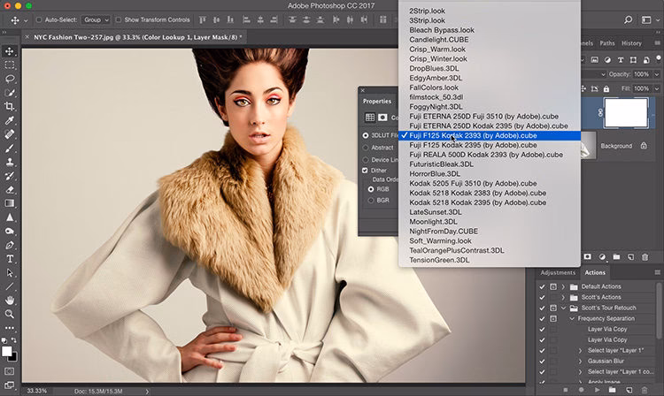
Task: Switch to the Paths tab
Action: click(606, 43)
